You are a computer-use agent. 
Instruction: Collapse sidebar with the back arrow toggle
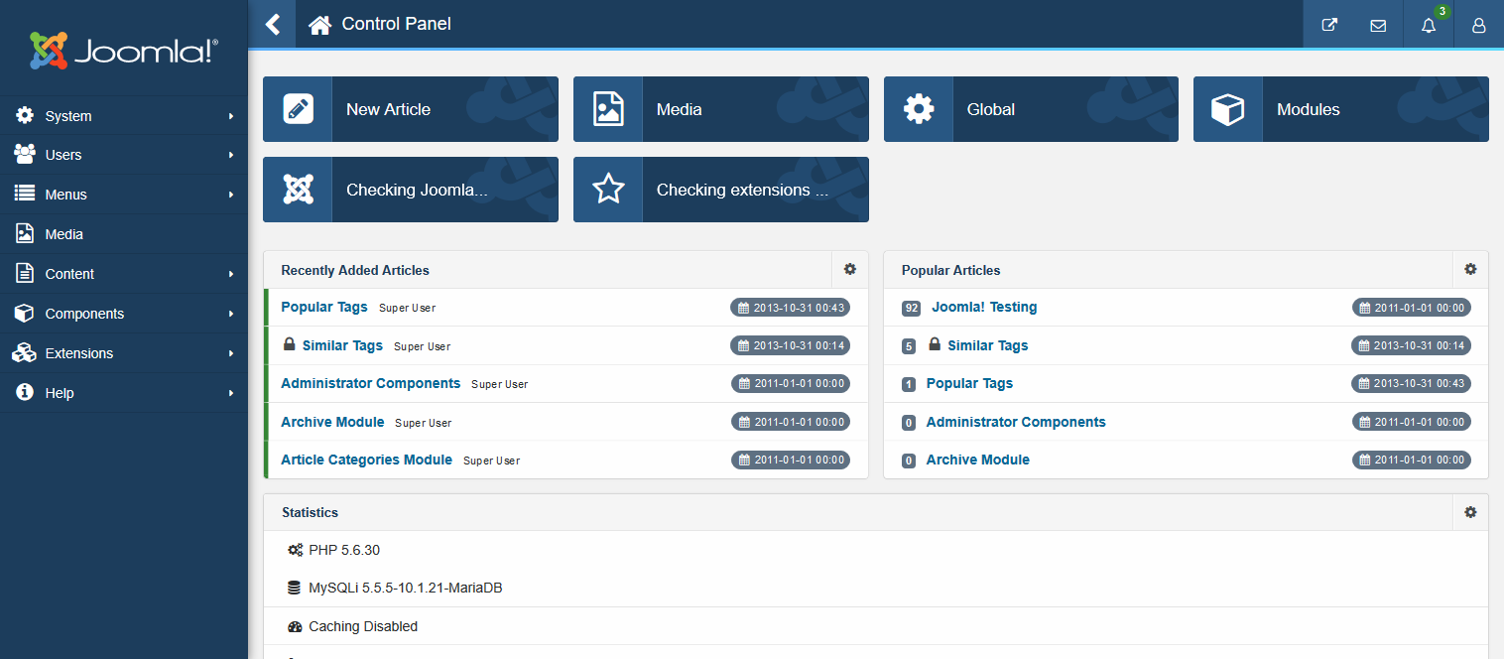[x=273, y=24]
